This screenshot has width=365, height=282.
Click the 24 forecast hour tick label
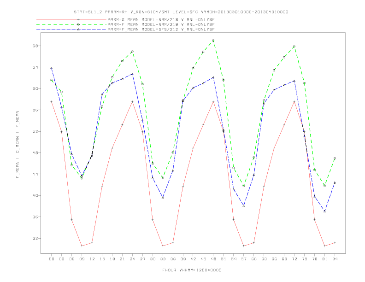132,259
